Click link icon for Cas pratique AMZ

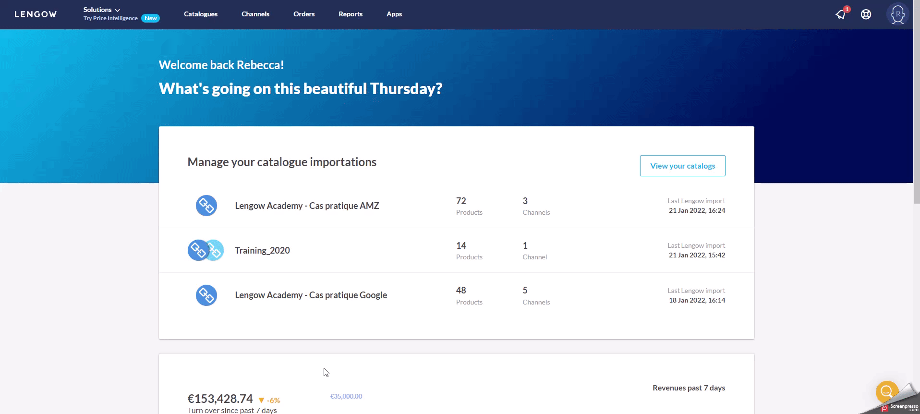(206, 206)
